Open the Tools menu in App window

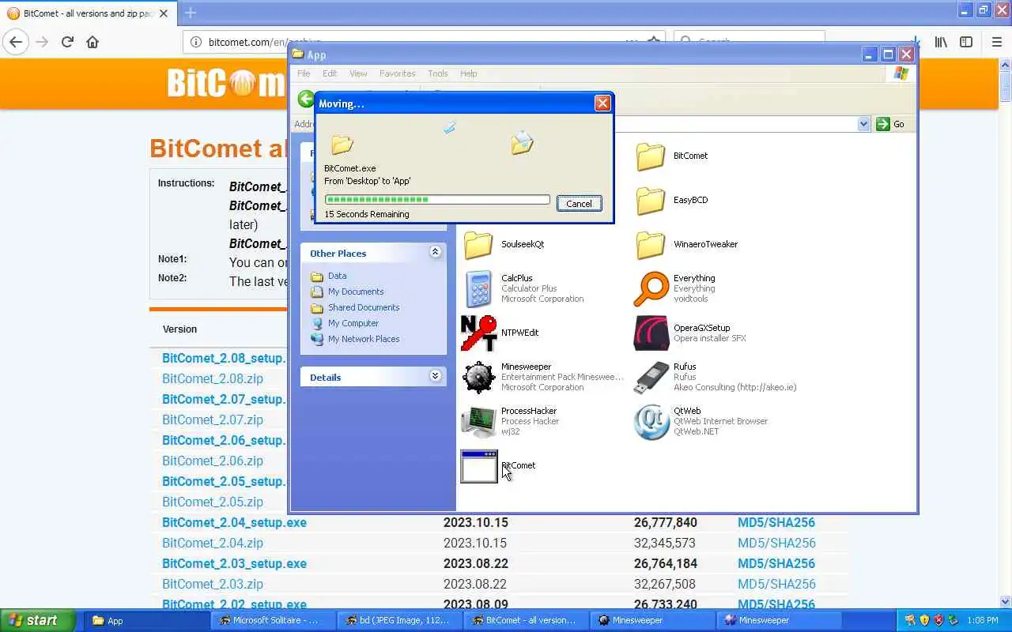pyautogui.click(x=438, y=73)
